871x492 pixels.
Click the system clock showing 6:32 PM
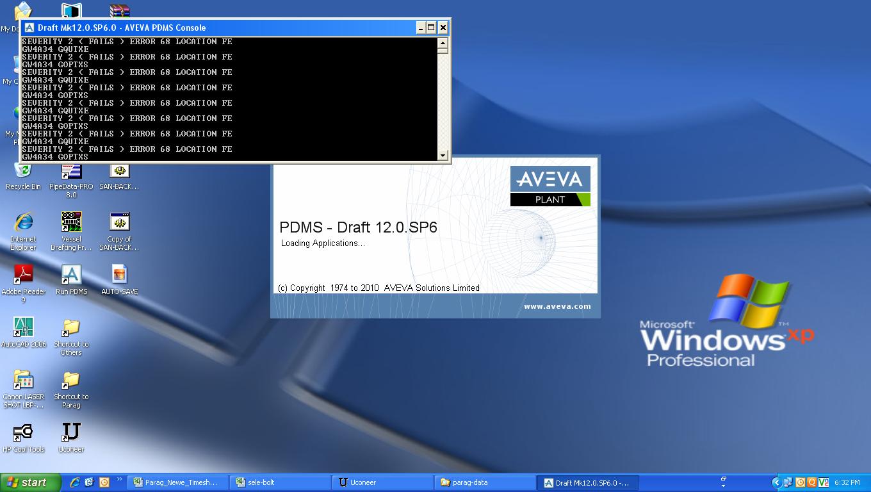(847, 482)
